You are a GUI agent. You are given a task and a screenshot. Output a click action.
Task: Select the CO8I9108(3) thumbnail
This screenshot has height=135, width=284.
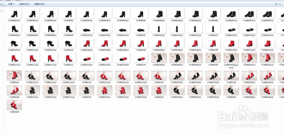click(123, 43)
